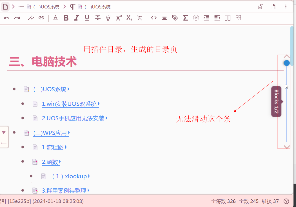
Task: Apply subscript formatting
Action: tap(129, 18)
